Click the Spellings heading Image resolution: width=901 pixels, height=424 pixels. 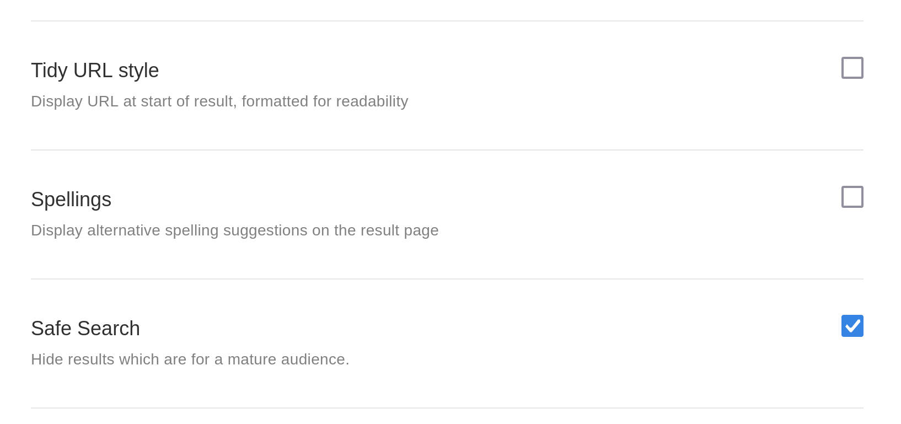(71, 200)
